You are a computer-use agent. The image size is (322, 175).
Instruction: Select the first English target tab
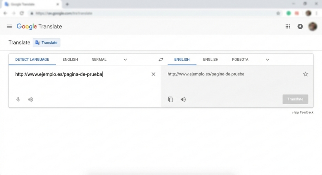182,59
